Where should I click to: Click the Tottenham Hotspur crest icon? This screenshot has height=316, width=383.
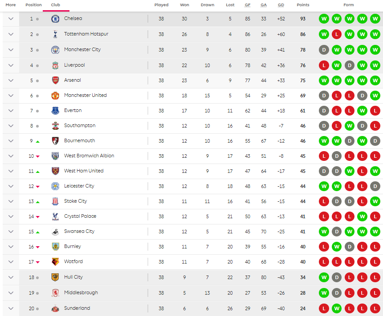point(55,34)
